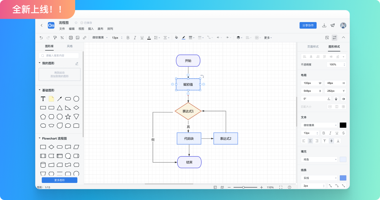Image resolution: width=380 pixels, height=200 pixels.
Task: Insert a hyperlink via the toolbar
Action: pos(84,38)
